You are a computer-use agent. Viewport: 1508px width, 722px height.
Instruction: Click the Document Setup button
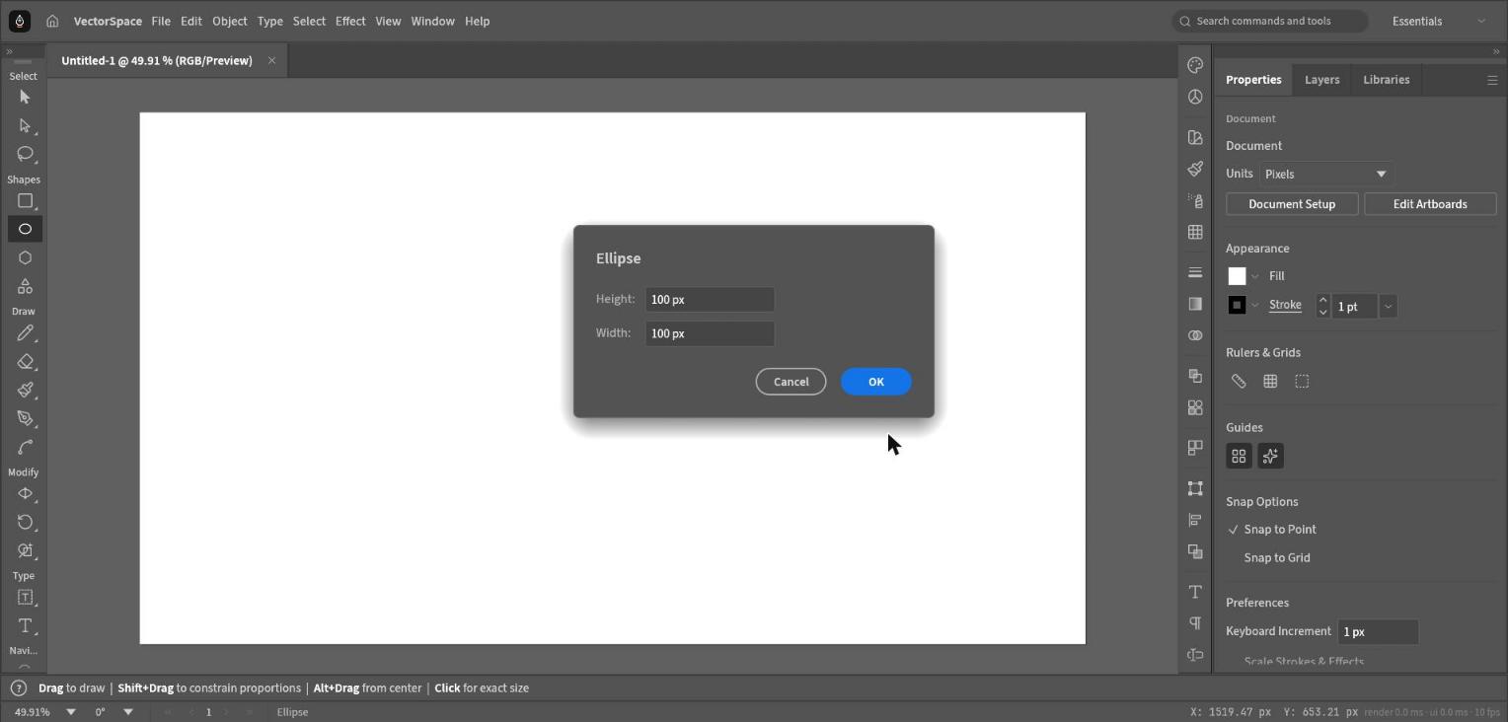(1291, 204)
